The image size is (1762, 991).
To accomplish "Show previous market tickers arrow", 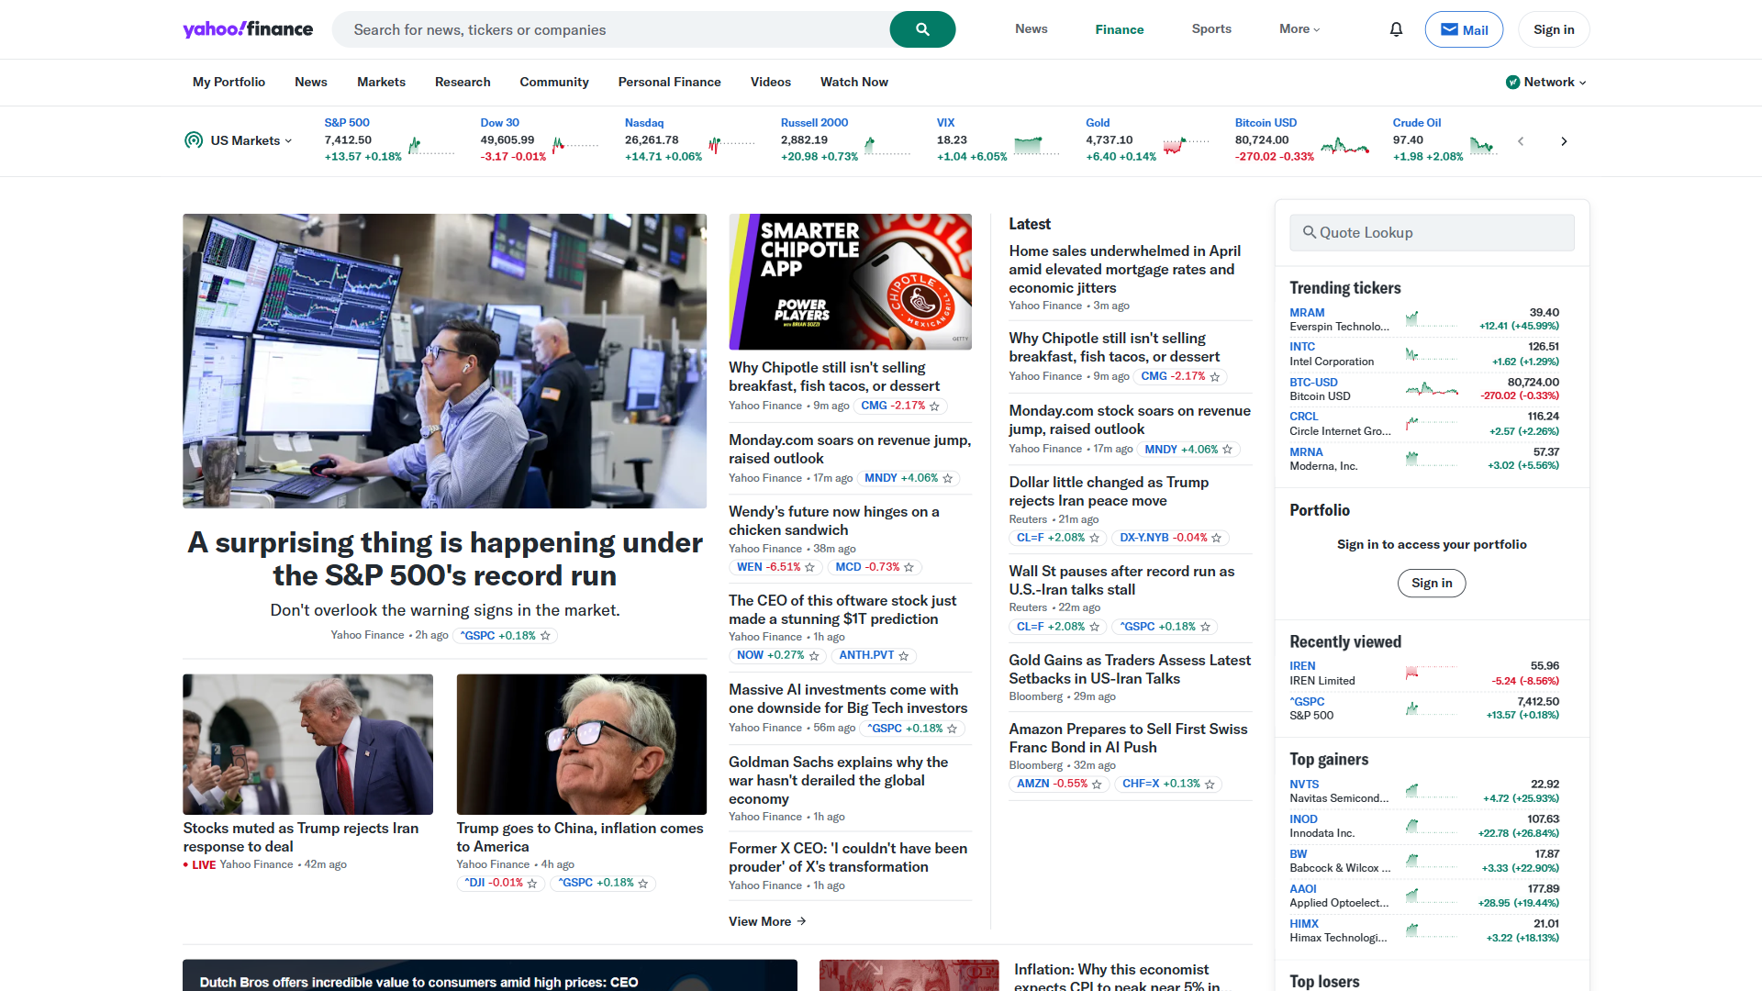I will [1521, 141].
